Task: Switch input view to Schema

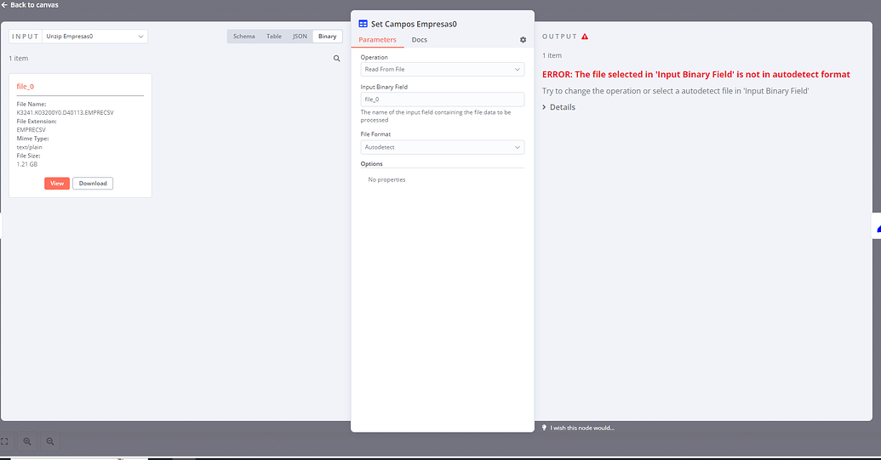Action: tap(243, 37)
